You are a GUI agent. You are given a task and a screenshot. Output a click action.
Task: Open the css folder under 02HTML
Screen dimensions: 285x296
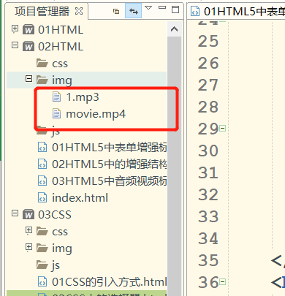[60, 64]
